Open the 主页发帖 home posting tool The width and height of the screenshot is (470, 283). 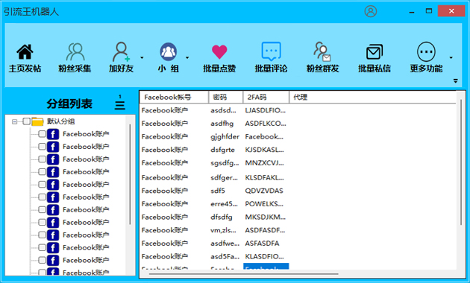(25, 58)
